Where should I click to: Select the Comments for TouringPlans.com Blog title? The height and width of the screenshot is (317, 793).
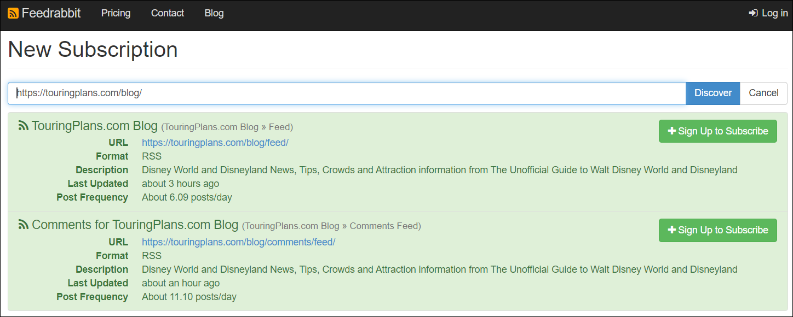135,225
